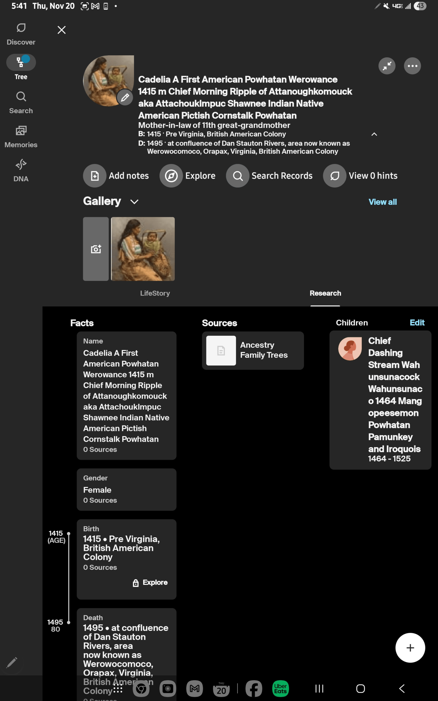Screen dimensions: 438x701
Task: Click the profile photo thumbnail in Gallery
Action: point(142,249)
